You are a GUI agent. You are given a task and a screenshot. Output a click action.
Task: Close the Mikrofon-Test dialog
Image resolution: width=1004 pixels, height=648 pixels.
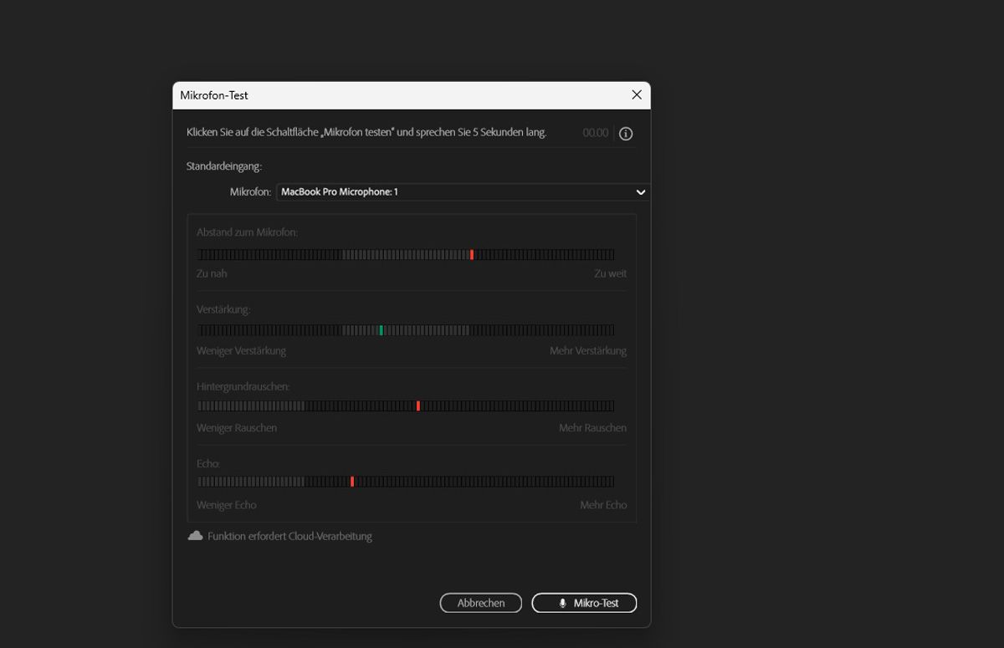pyautogui.click(x=637, y=95)
